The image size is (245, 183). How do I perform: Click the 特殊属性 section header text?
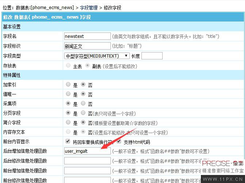point(12,75)
